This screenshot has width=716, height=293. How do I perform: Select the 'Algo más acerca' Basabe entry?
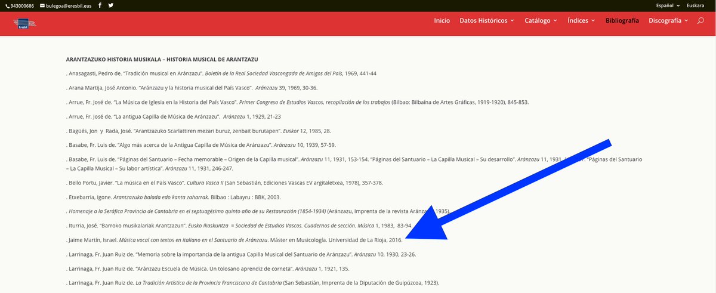(x=201, y=144)
